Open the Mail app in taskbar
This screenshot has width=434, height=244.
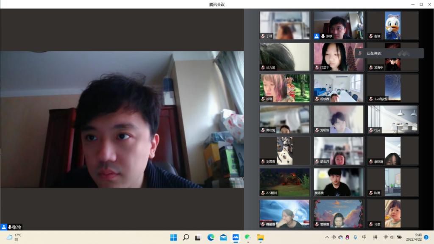coord(223,237)
